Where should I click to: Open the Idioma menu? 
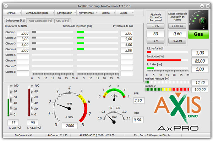106,13
